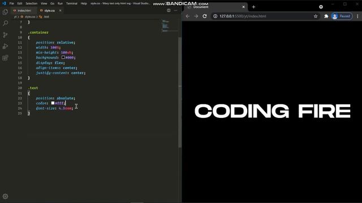Screen dimensions: 362x203
Task: Click the 'position: absolute' declaration
Action: 55,98
